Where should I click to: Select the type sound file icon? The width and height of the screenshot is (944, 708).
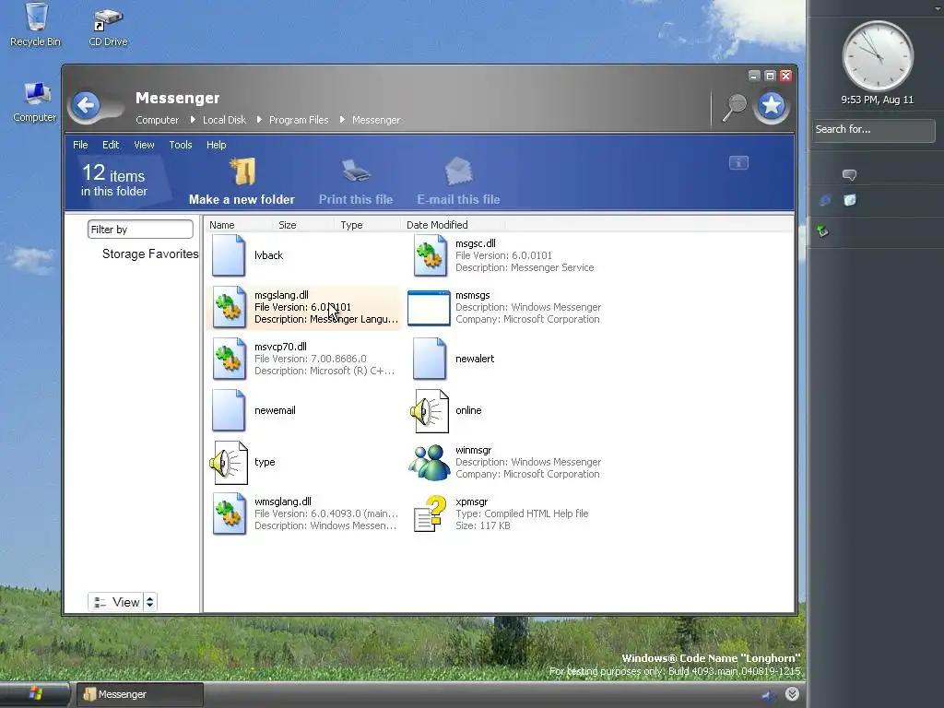pos(229,463)
